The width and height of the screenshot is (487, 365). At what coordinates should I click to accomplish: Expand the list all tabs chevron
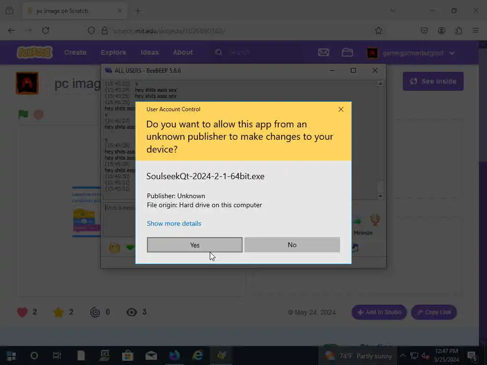click(392, 10)
